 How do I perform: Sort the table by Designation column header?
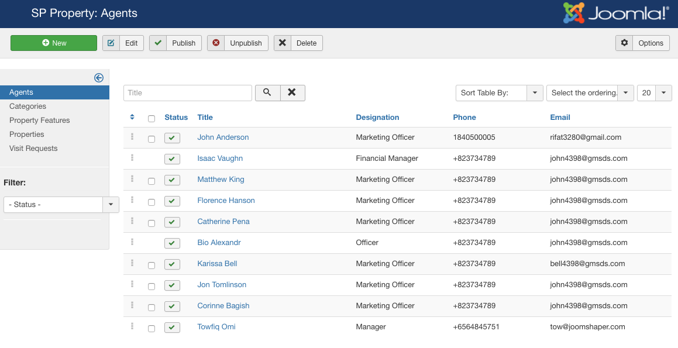coord(377,118)
